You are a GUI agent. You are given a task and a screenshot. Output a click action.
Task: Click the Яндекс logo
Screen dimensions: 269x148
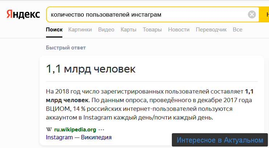(x=23, y=14)
